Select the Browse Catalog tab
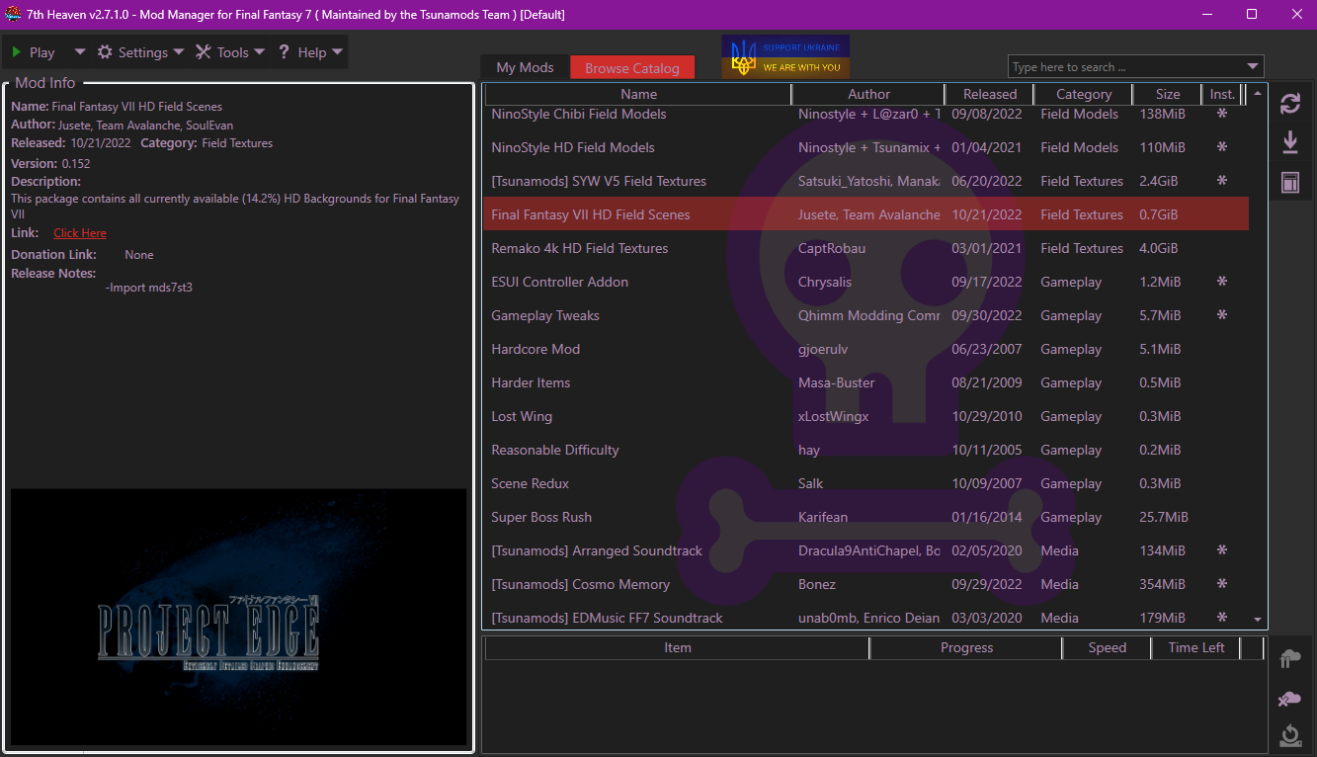The height and width of the screenshot is (757, 1317). pos(632,67)
